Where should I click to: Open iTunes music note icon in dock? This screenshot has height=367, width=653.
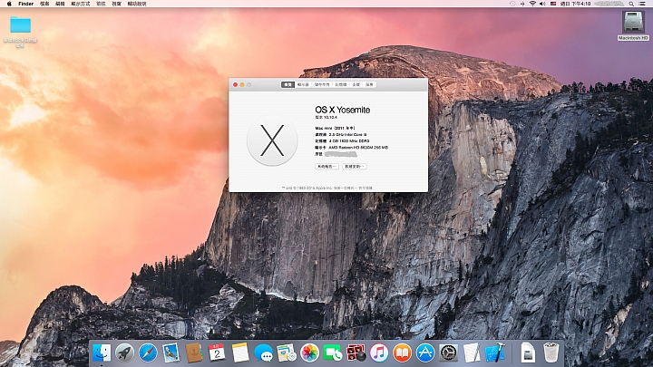click(379, 353)
